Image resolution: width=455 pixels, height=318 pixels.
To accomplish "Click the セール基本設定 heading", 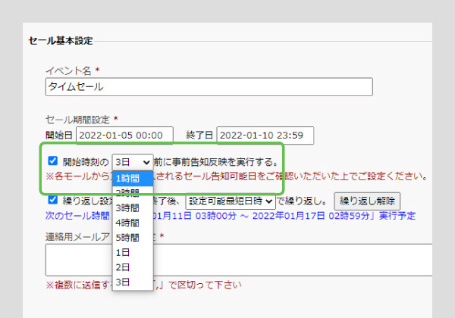I will click(61, 41).
